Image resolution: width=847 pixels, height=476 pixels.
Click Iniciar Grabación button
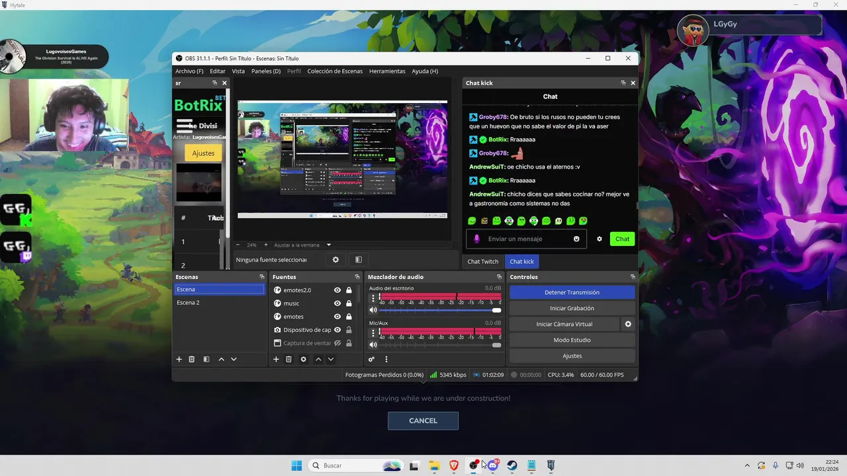(572, 308)
